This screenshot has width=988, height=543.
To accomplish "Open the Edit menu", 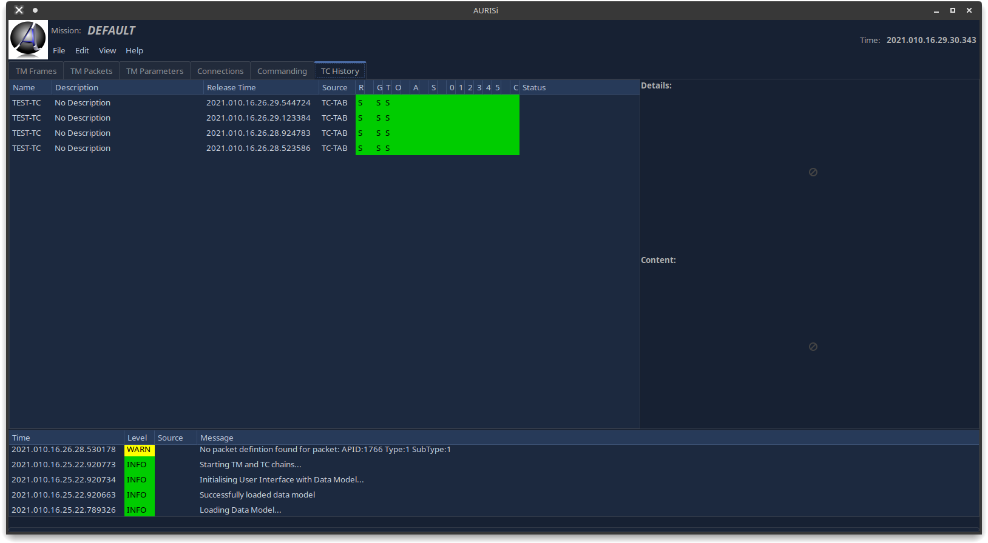I will 82,51.
